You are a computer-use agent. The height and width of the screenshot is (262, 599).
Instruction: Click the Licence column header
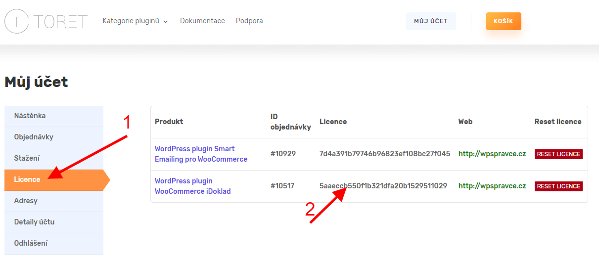[x=333, y=122]
